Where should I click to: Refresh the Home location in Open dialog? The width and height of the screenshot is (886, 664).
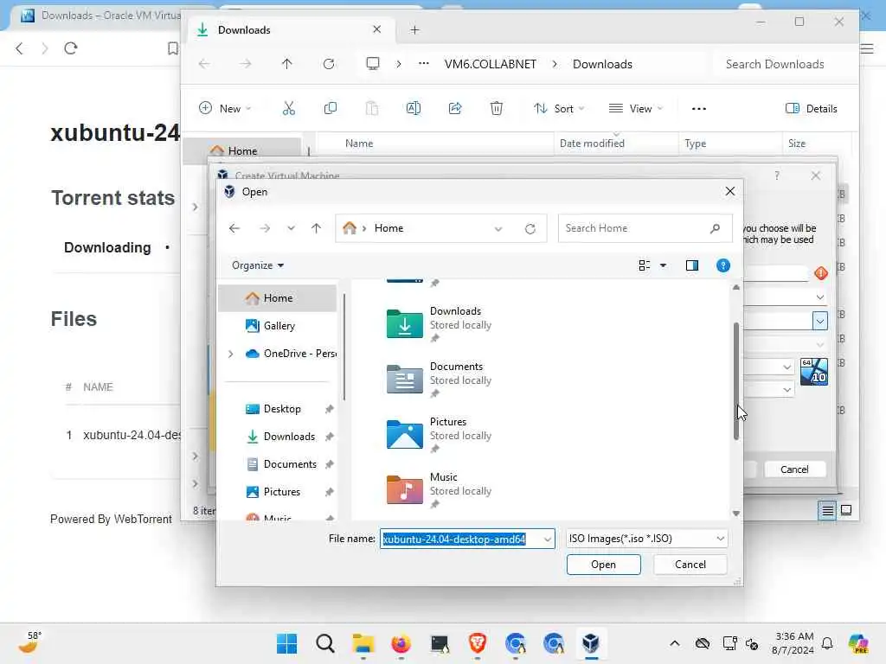click(530, 228)
